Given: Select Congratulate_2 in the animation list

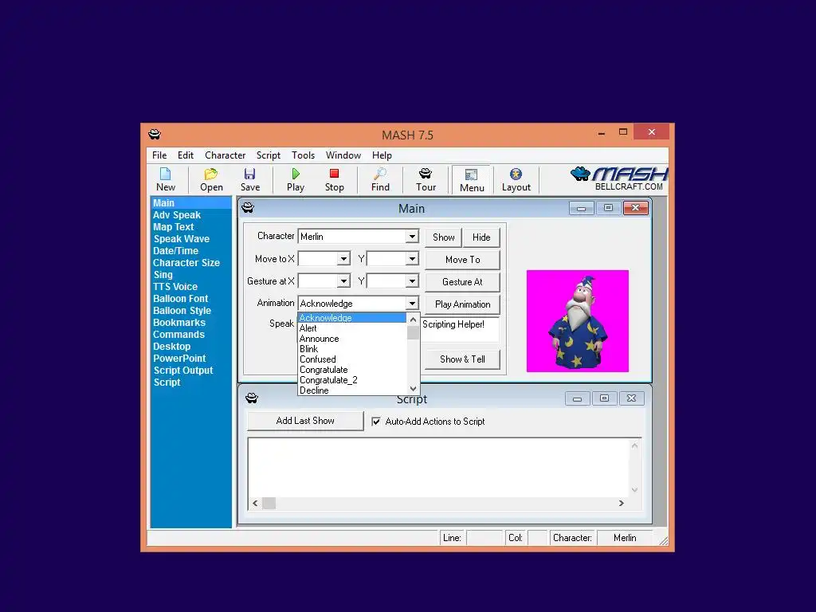Looking at the screenshot, I should point(352,380).
